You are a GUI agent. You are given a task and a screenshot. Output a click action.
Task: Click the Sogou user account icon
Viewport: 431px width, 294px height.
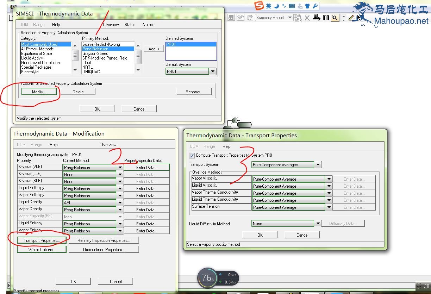300,6
